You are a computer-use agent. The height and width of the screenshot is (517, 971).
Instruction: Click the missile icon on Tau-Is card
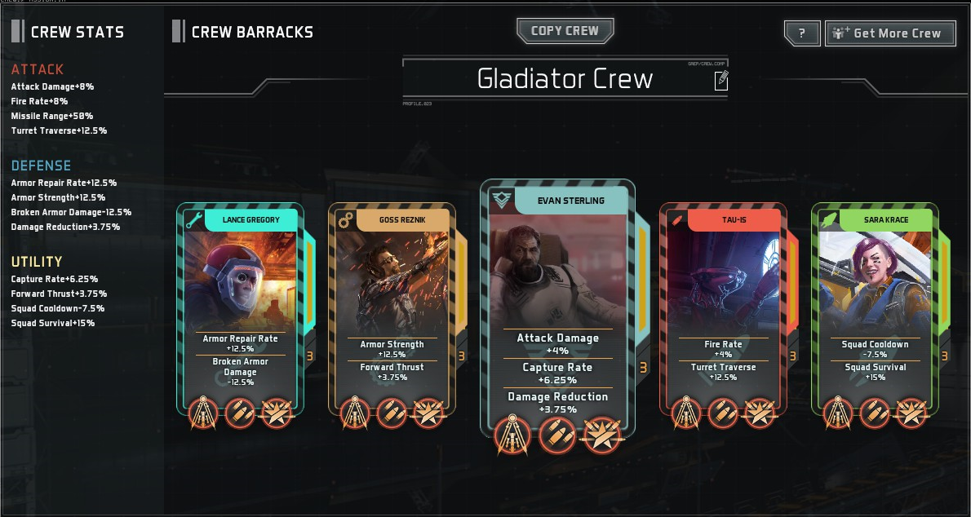(677, 220)
